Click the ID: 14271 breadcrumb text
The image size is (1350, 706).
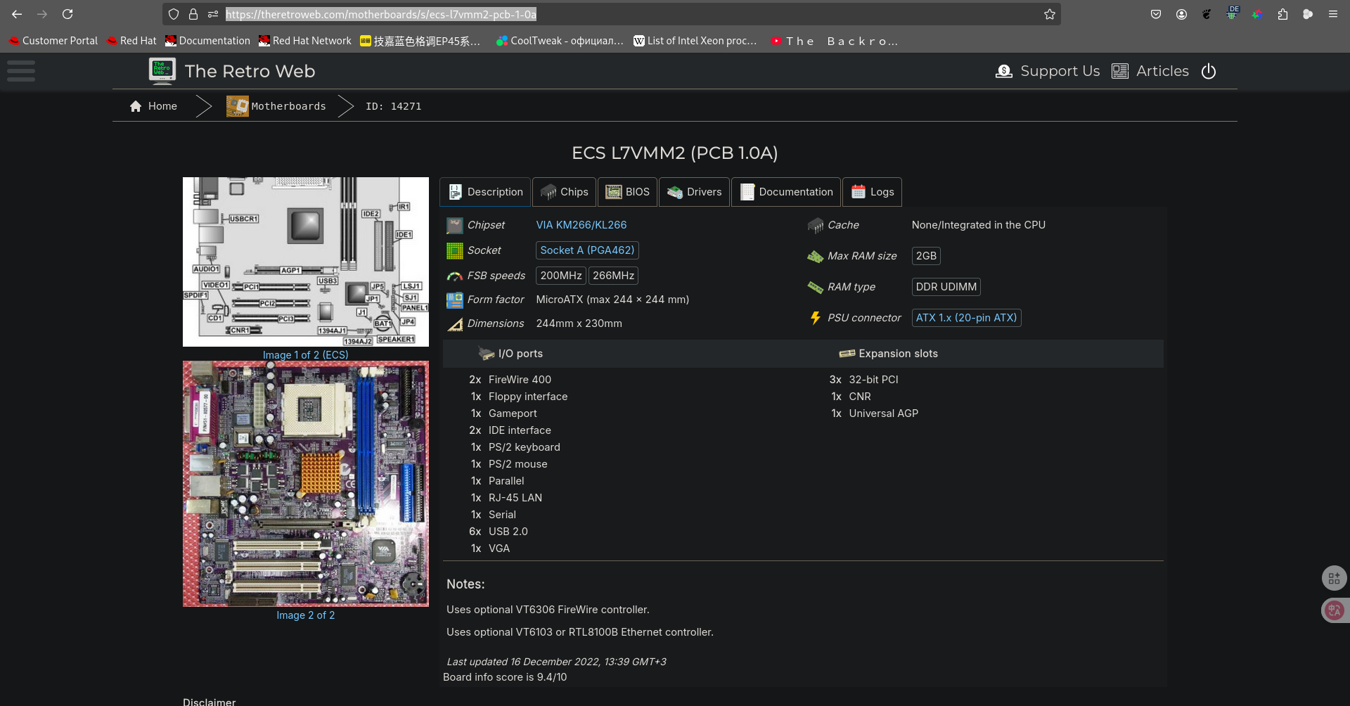click(394, 106)
